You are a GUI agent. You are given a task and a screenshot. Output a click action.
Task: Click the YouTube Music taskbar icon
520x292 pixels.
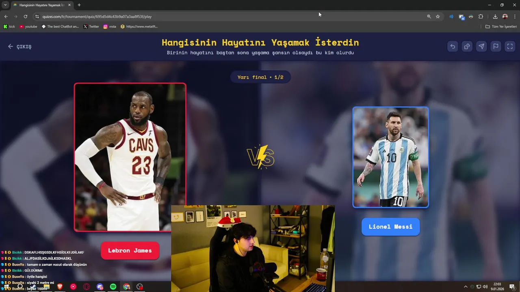73,287
